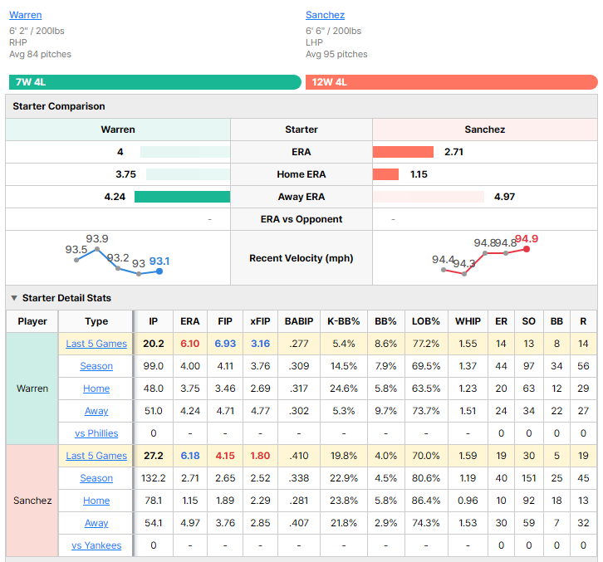The image size is (603, 562).
Task: Select Warren's Last 5 Games row link
Action: (x=96, y=344)
